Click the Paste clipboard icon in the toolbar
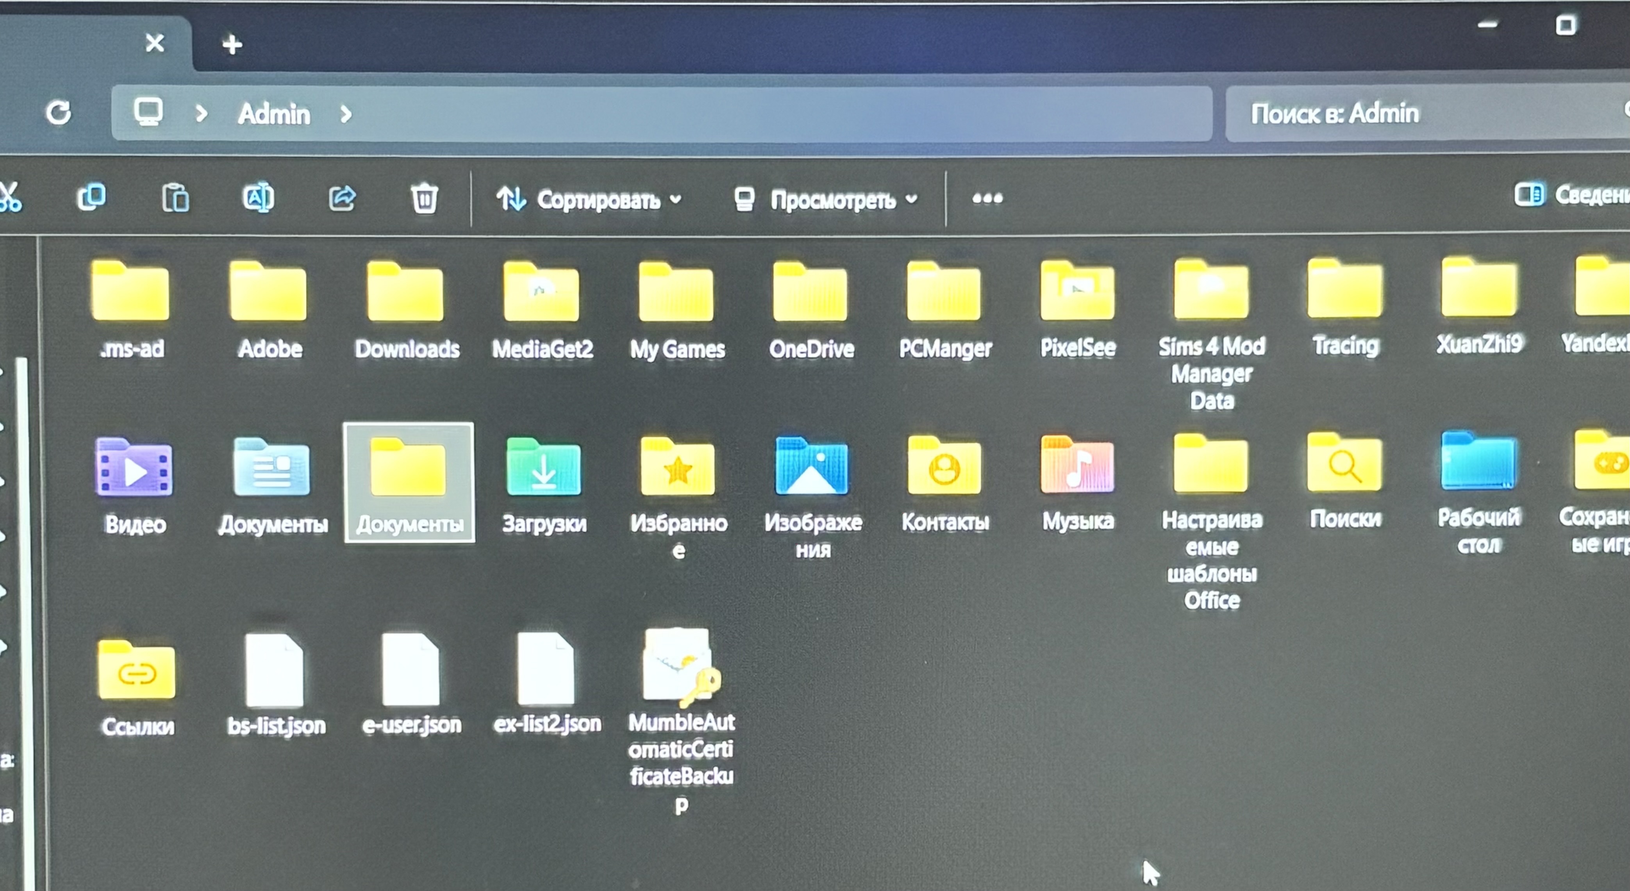 pos(175,198)
